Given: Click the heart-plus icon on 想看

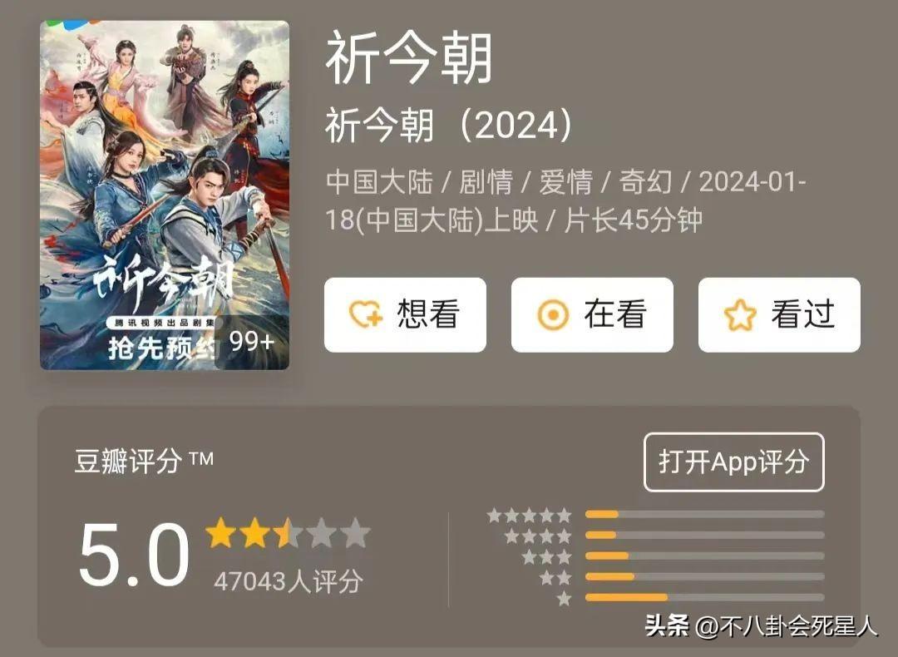Looking at the screenshot, I should click(x=365, y=314).
